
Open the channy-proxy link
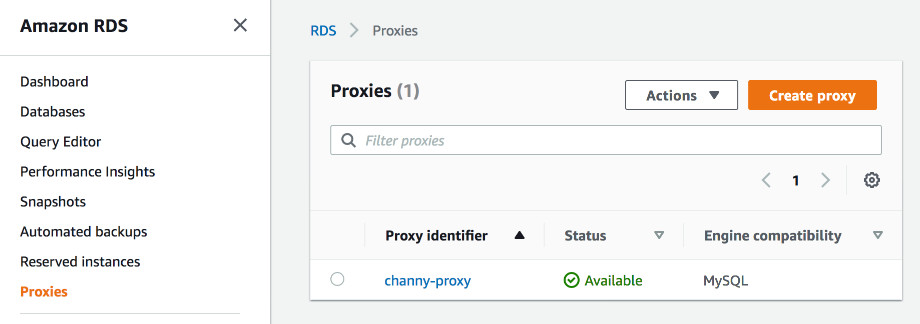click(427, 280)
